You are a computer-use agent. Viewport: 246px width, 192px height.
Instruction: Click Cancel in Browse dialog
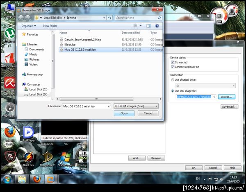pos(148,113)
